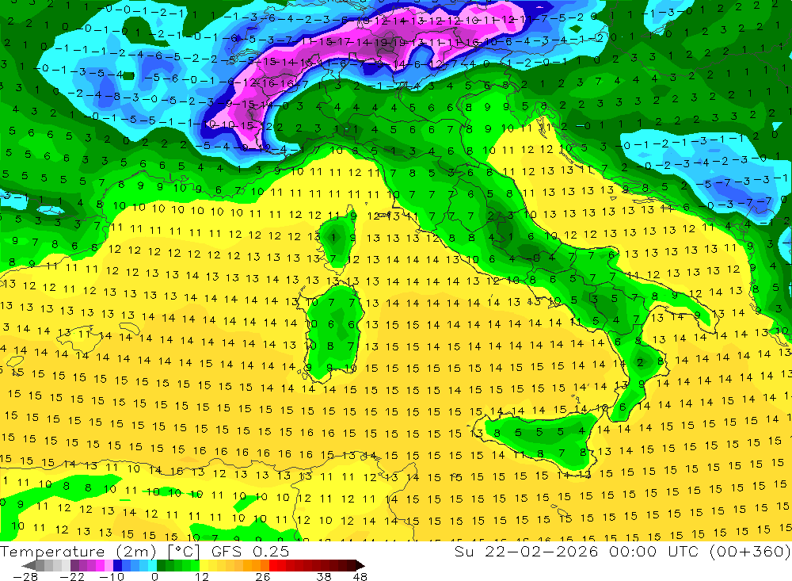Click the dark maroon right arrow end of the scale
The image size is (792, 581).
click(x=360, y=566)
